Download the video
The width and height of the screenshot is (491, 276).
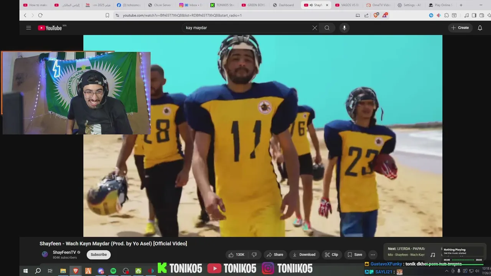(x=304, y=255)
